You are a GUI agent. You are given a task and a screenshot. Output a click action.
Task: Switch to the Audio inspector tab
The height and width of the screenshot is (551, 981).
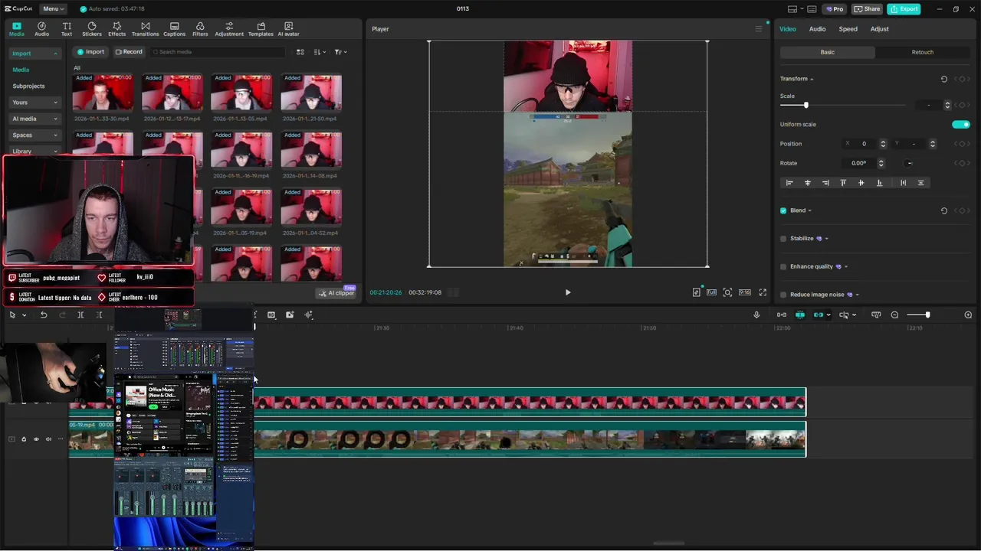(x=818, y=29)
